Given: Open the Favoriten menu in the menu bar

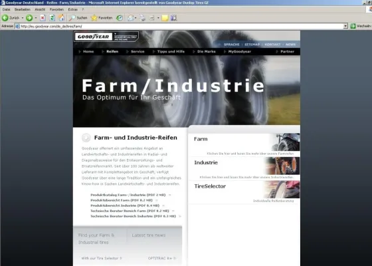Looking at the screenshot, I should pos(56,9).
